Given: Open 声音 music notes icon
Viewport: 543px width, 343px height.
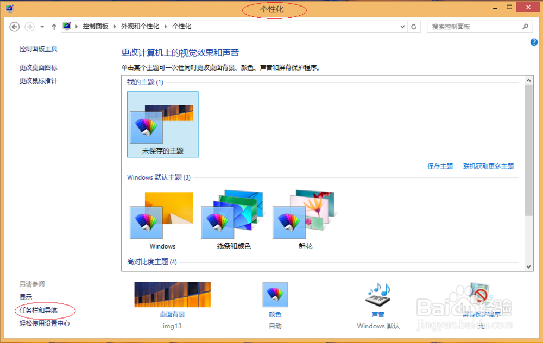Looking at the screenshot, I should point(378,295).
